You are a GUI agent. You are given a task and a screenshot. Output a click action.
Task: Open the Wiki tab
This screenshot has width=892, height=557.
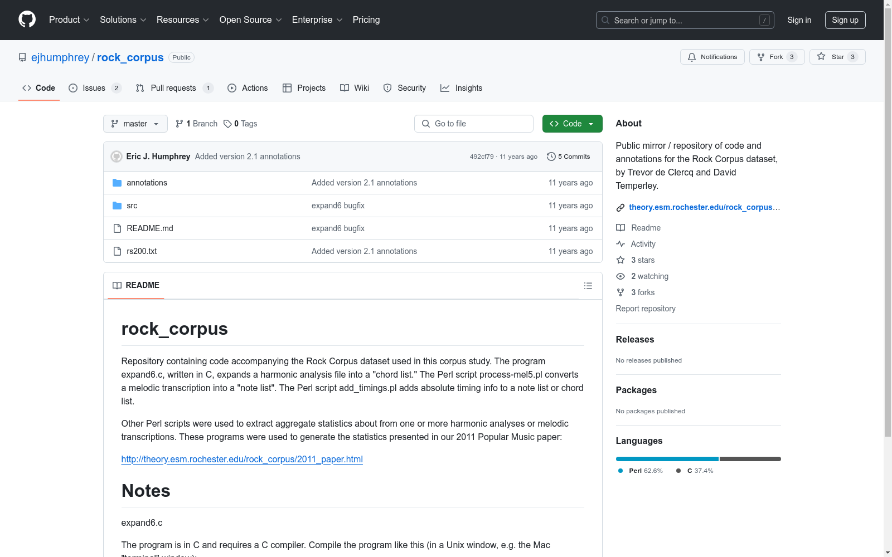coord(355,88)
